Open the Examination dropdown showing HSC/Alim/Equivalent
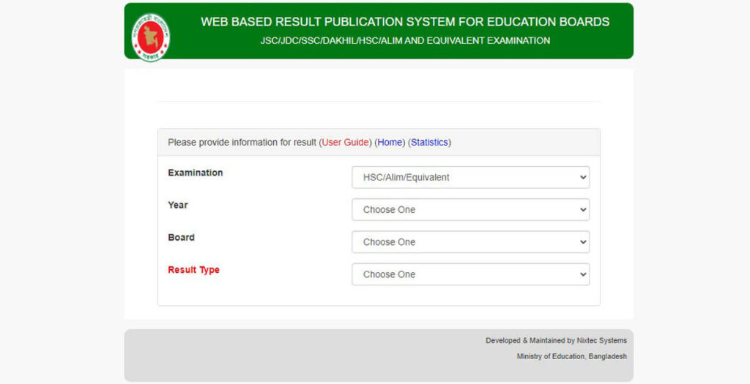The height and width of the screenshot is (384, 750). 471,177
